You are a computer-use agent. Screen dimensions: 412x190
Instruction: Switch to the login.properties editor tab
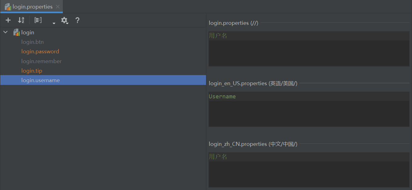click(x=33, y=7)
